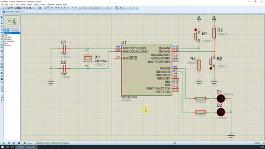Click the Redo arrow icon
The image size is (265, 149).
[x=76, y=8]
